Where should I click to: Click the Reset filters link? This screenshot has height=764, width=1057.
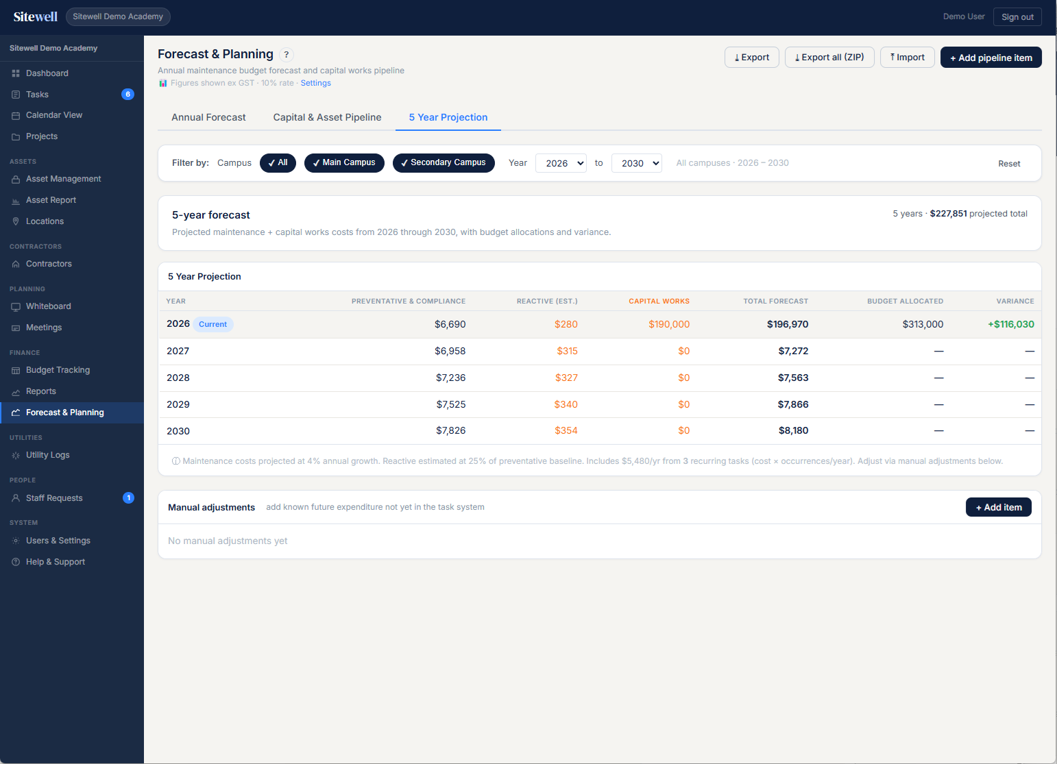click(x=1009, y=164)
